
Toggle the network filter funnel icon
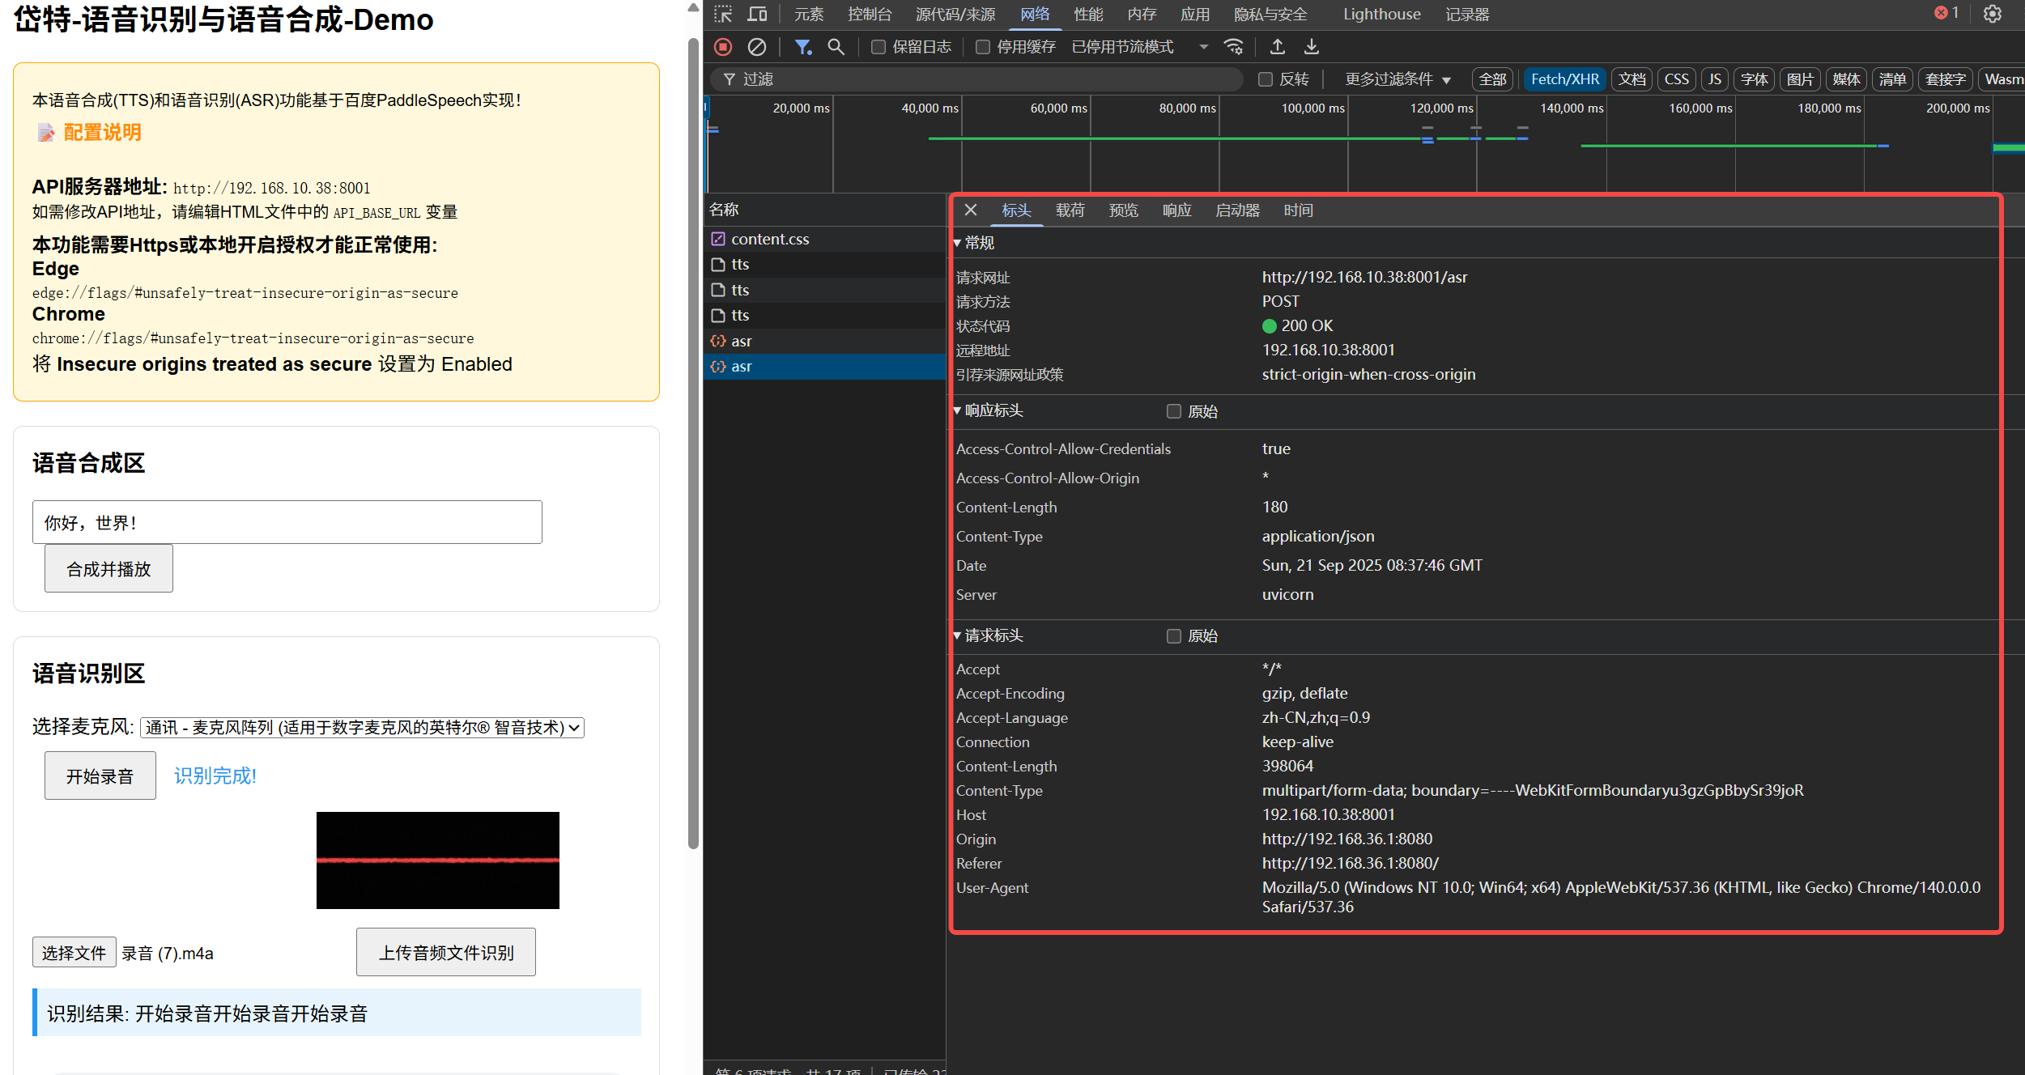click(802, 47)
